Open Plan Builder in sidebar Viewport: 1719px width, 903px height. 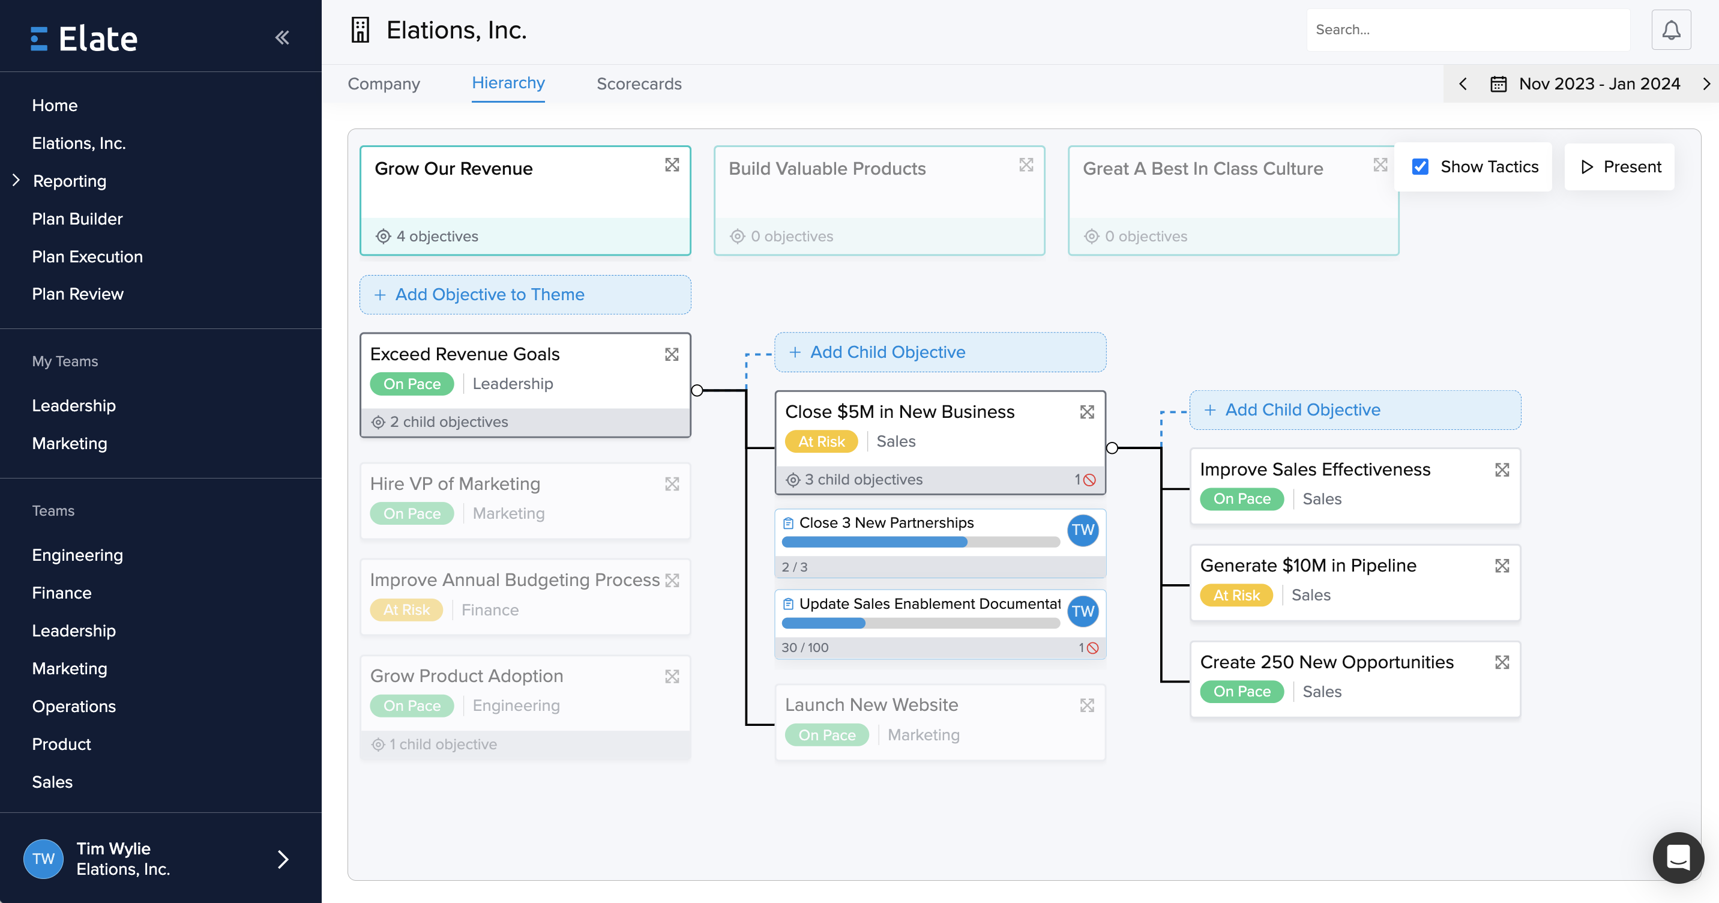[x=77, y=219]
